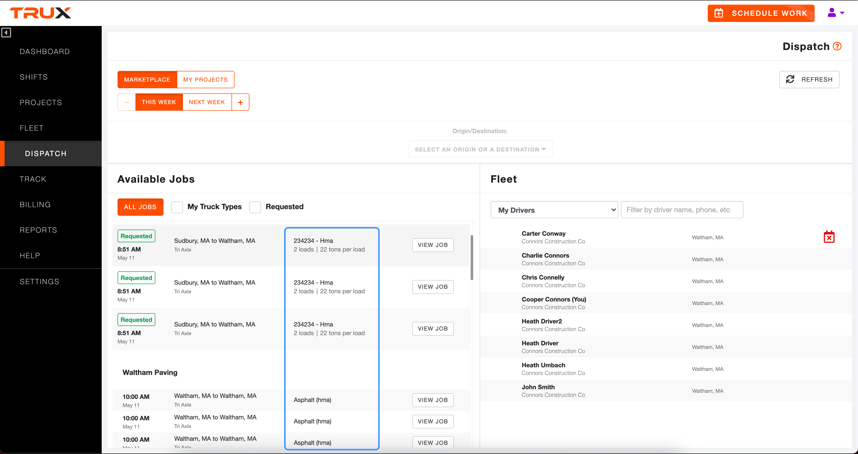This screenshot has width=858, height=454.
Task: Refresh the dispatch list
Action: 809,80
